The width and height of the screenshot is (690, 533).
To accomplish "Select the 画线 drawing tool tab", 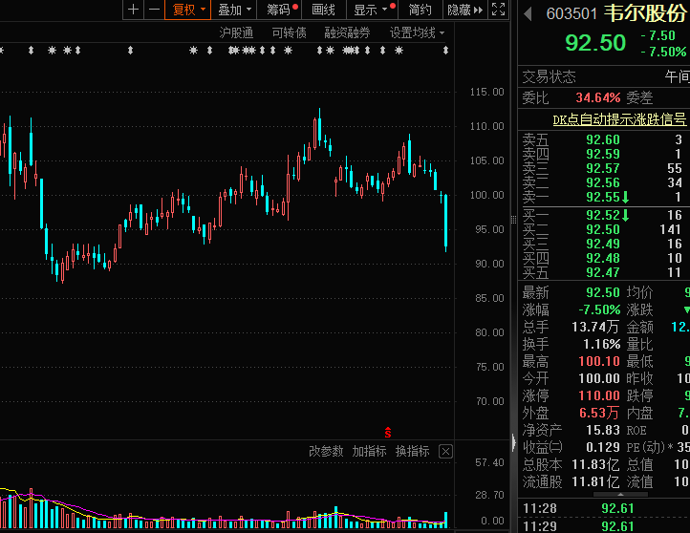I will pos(324,10).
